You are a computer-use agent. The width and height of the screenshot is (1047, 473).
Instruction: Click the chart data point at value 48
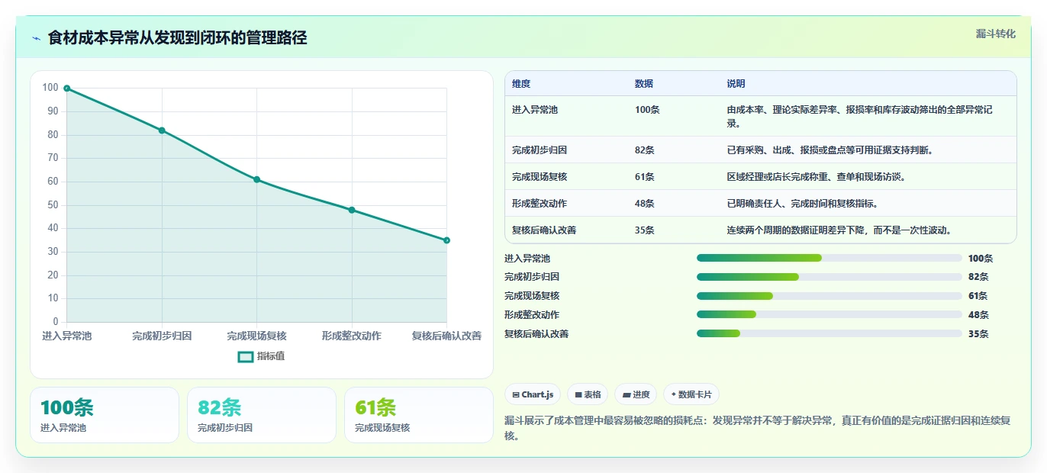352,210
